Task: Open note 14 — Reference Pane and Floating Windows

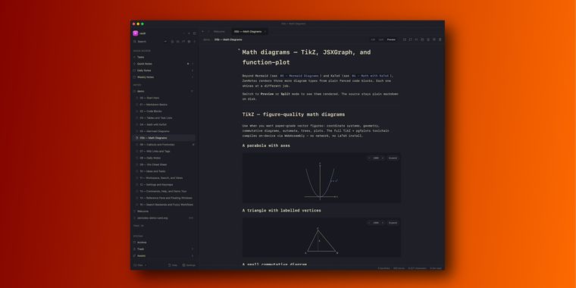Action: pyautogui.click(x=164, y=198)
